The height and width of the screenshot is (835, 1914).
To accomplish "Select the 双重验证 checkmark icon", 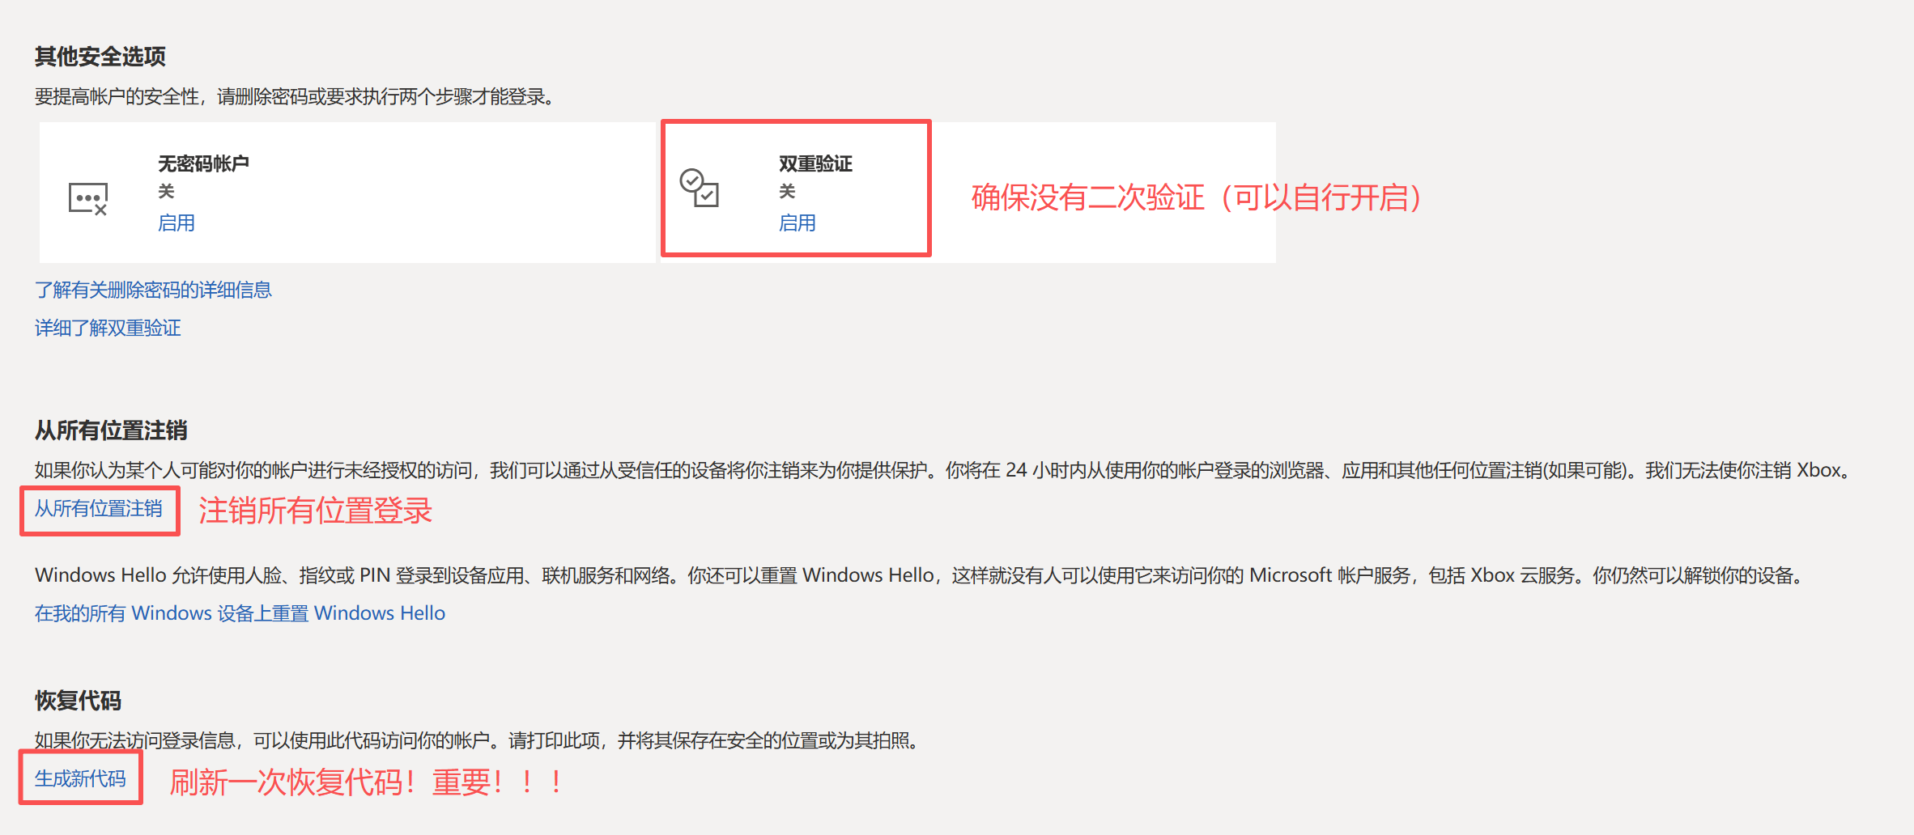I will (x=700, y=188).
